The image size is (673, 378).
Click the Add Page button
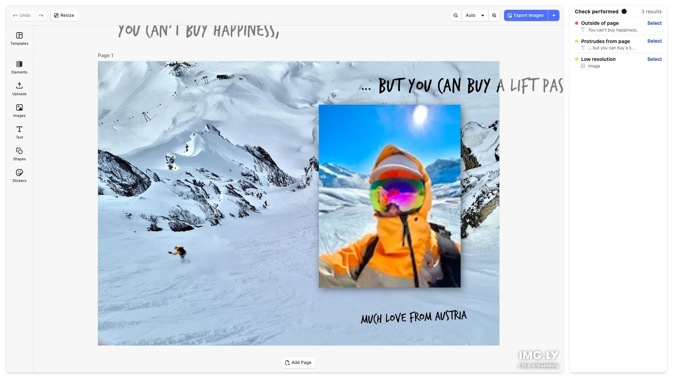coord(298,363)
